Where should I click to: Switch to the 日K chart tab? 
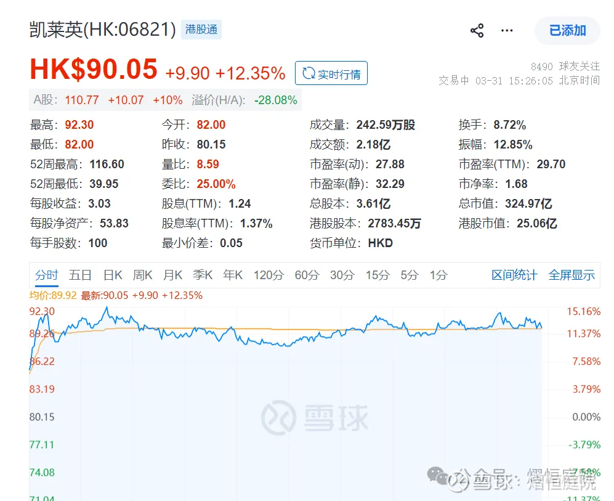tap(113, 275)
